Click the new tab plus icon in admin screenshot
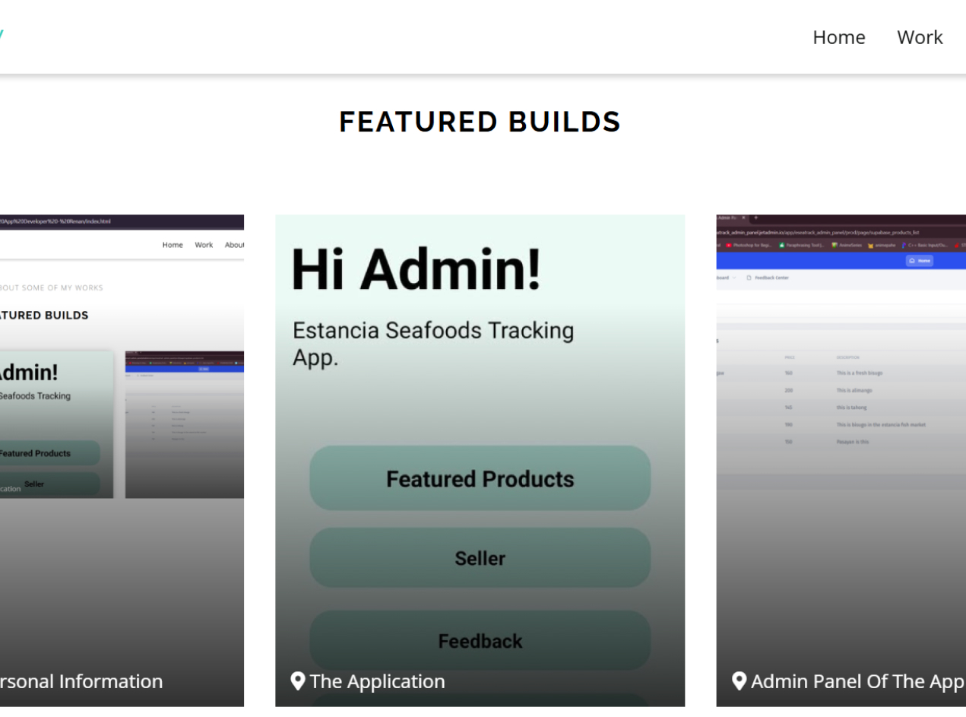This screenshot has width=966, height=717. click(x=756, y=218)
